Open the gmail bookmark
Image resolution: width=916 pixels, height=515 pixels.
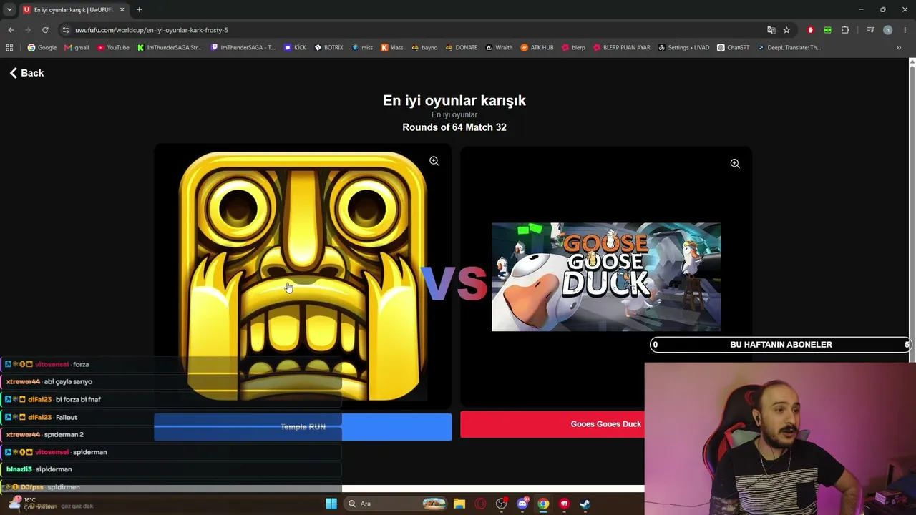(x=77, y=48)
